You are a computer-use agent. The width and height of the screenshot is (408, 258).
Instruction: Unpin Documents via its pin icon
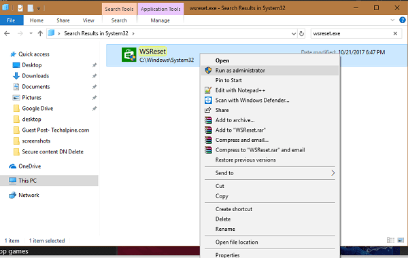click(x=95, y=87)
